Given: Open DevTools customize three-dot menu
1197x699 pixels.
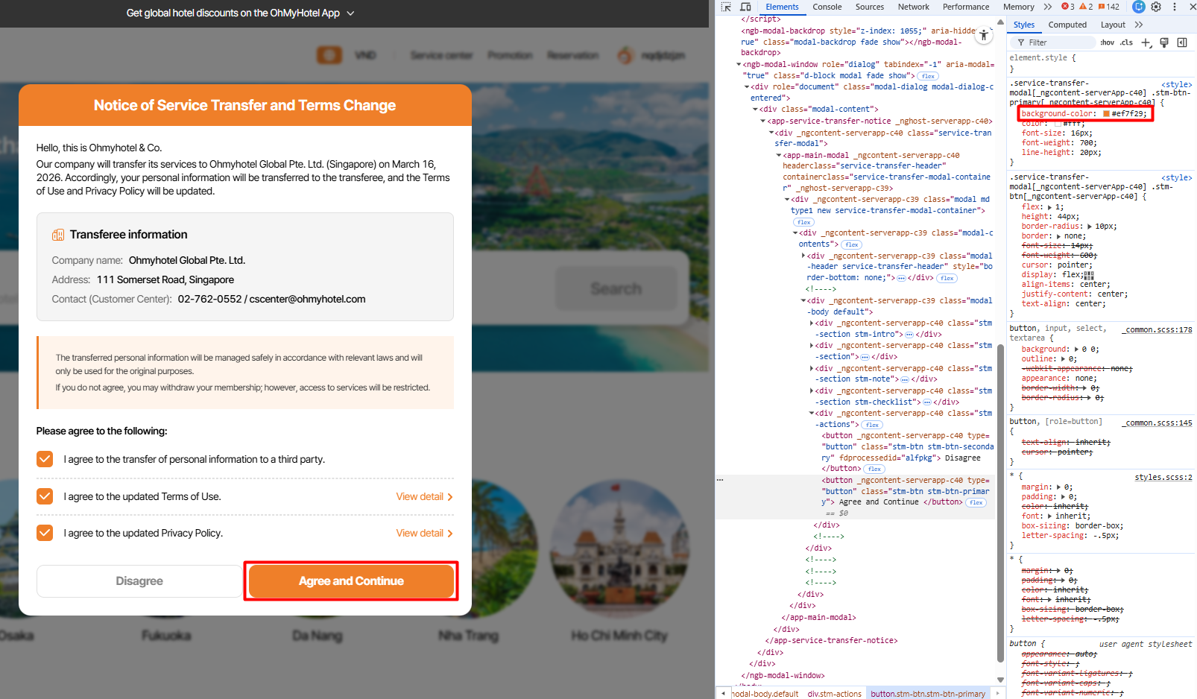Looking at the screenshot, I should click(1175, 7).
